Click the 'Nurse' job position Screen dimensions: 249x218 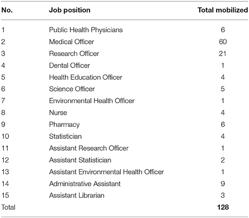(x=58, y=113)
